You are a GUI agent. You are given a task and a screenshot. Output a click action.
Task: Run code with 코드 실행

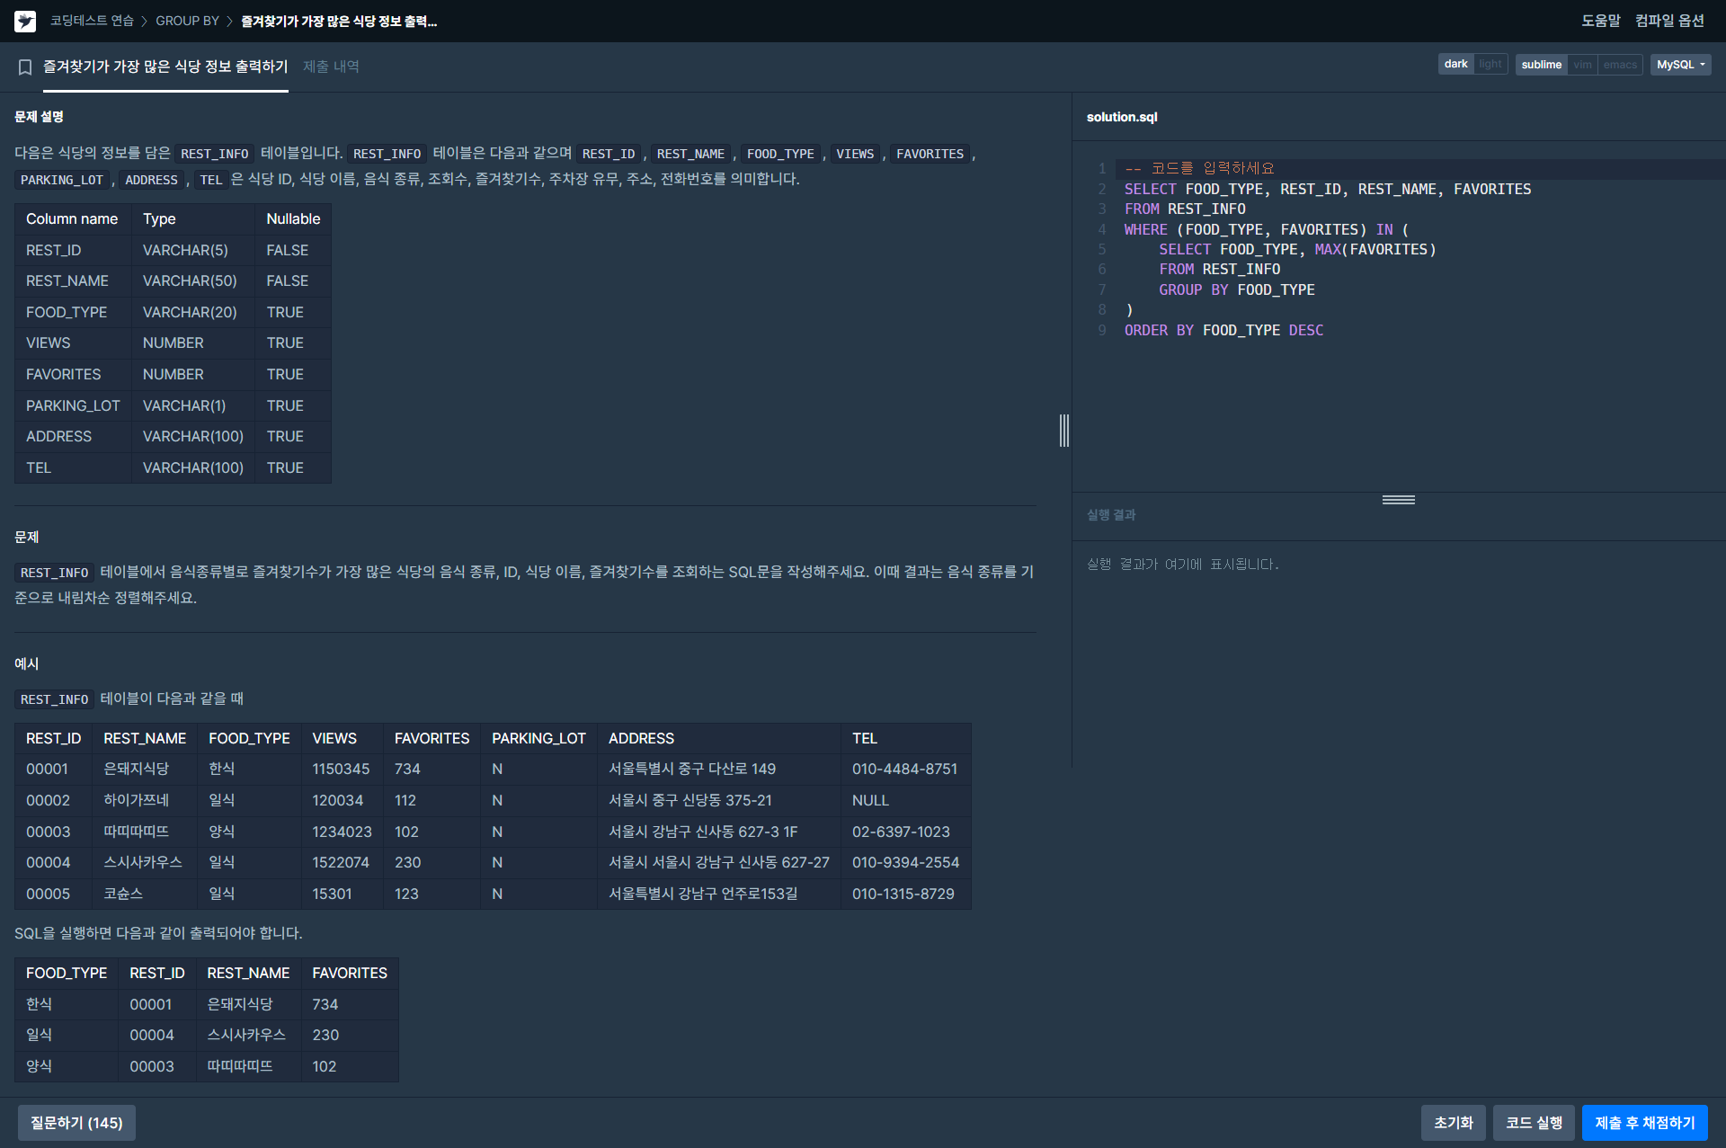click(1534, 1123)
